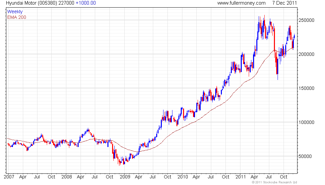Click the Oct label just before 2008

[51, 177]
